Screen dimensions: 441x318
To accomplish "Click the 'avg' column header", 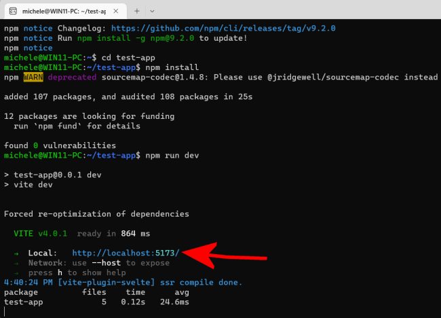I will [x=182, y=292].
